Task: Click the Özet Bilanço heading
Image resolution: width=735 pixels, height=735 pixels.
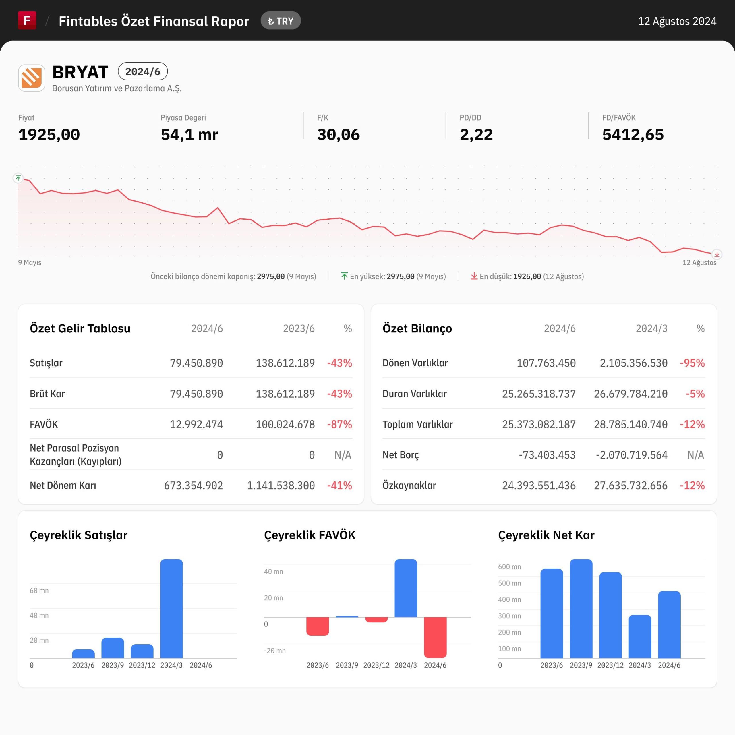Action: point(417,328)
